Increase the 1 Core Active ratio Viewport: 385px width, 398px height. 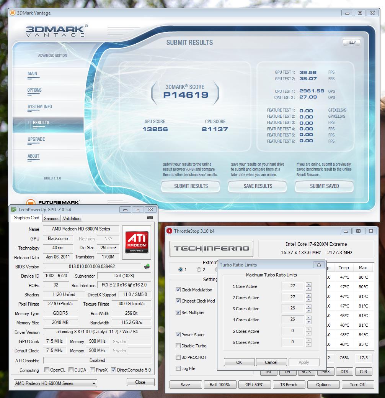coord(308,284)
